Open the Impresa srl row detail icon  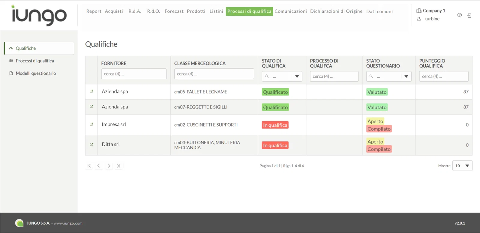[x=91, y=124]
